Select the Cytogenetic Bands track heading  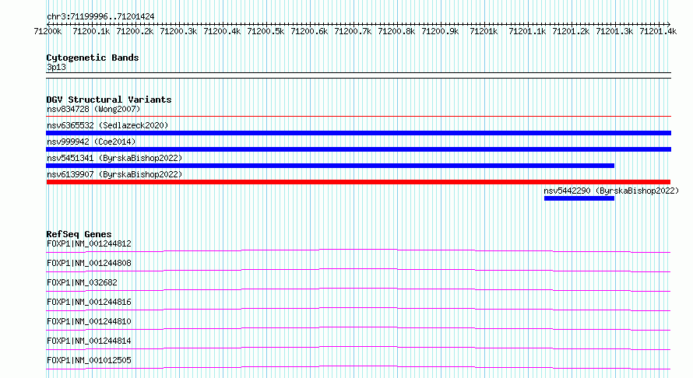coord(93,58)
